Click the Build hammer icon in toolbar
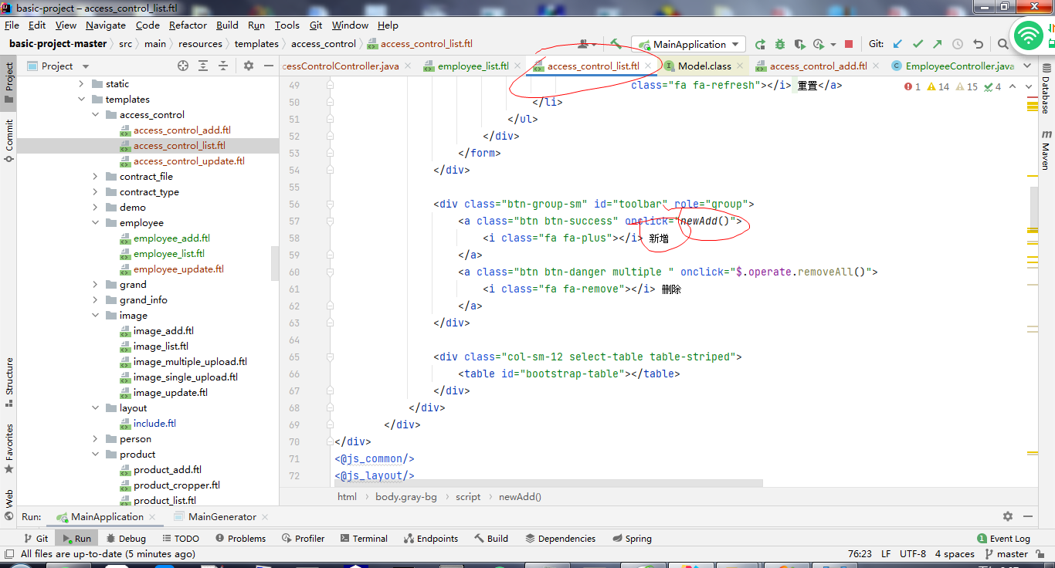 point(616,44)
